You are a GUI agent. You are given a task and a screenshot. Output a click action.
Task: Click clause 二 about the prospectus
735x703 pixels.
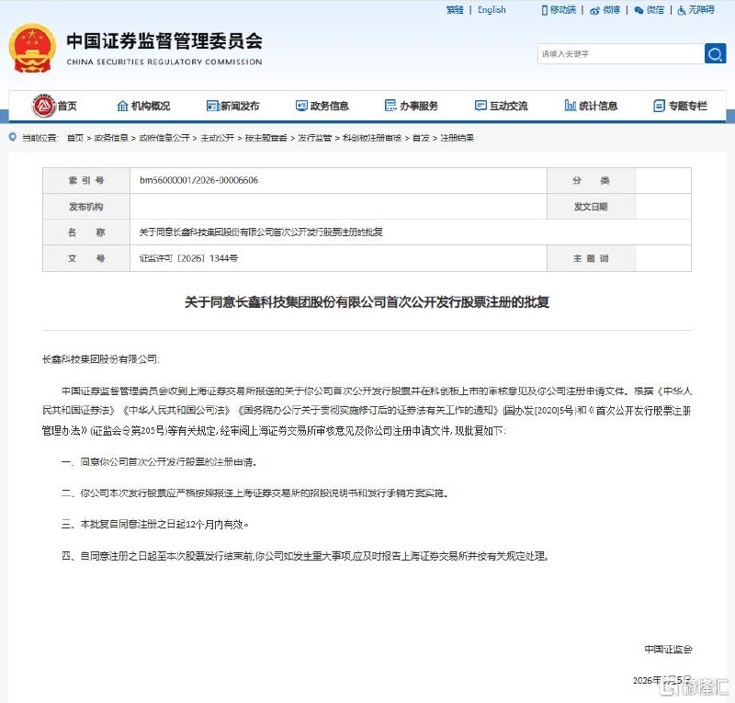pyautogui.click(x=255, y=493)
